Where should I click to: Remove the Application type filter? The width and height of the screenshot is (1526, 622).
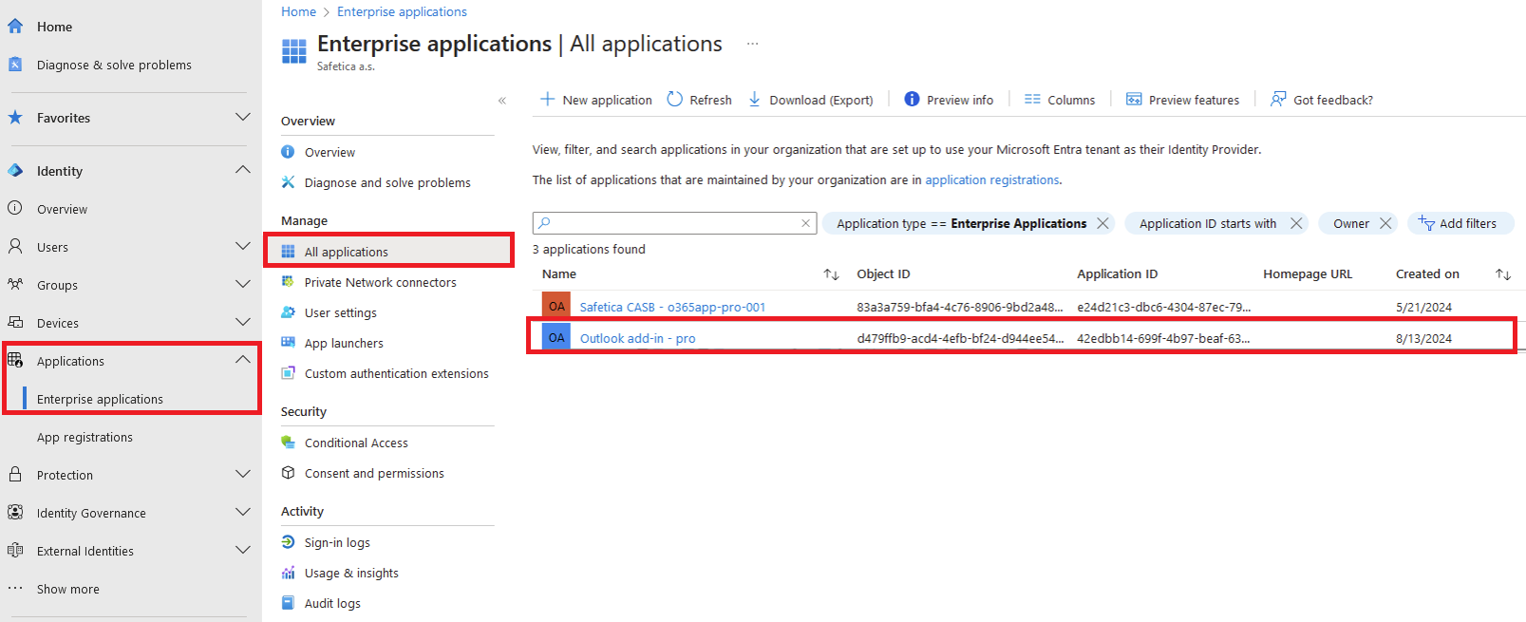pos(1102,223)
